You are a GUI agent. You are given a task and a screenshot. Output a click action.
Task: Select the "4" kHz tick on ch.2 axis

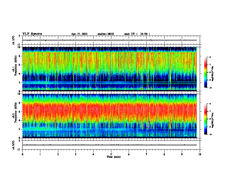pyautogui.click(x=20, y=121)
